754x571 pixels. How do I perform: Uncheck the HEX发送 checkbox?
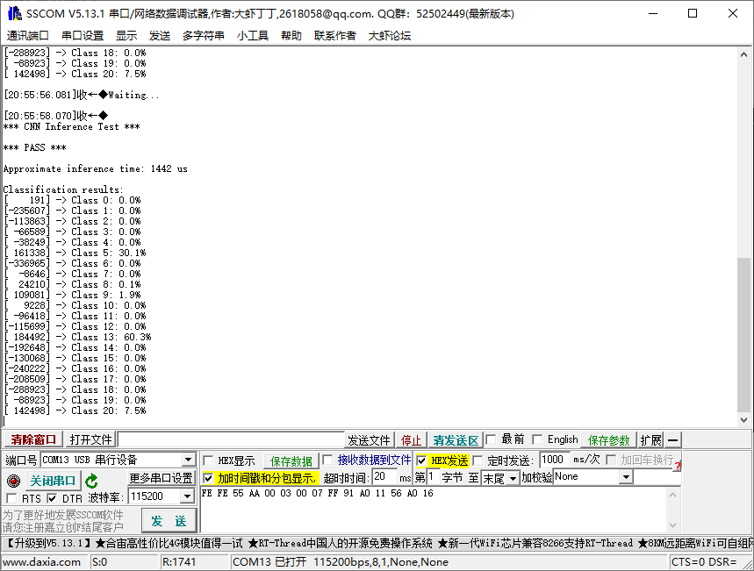pos(421,460)
